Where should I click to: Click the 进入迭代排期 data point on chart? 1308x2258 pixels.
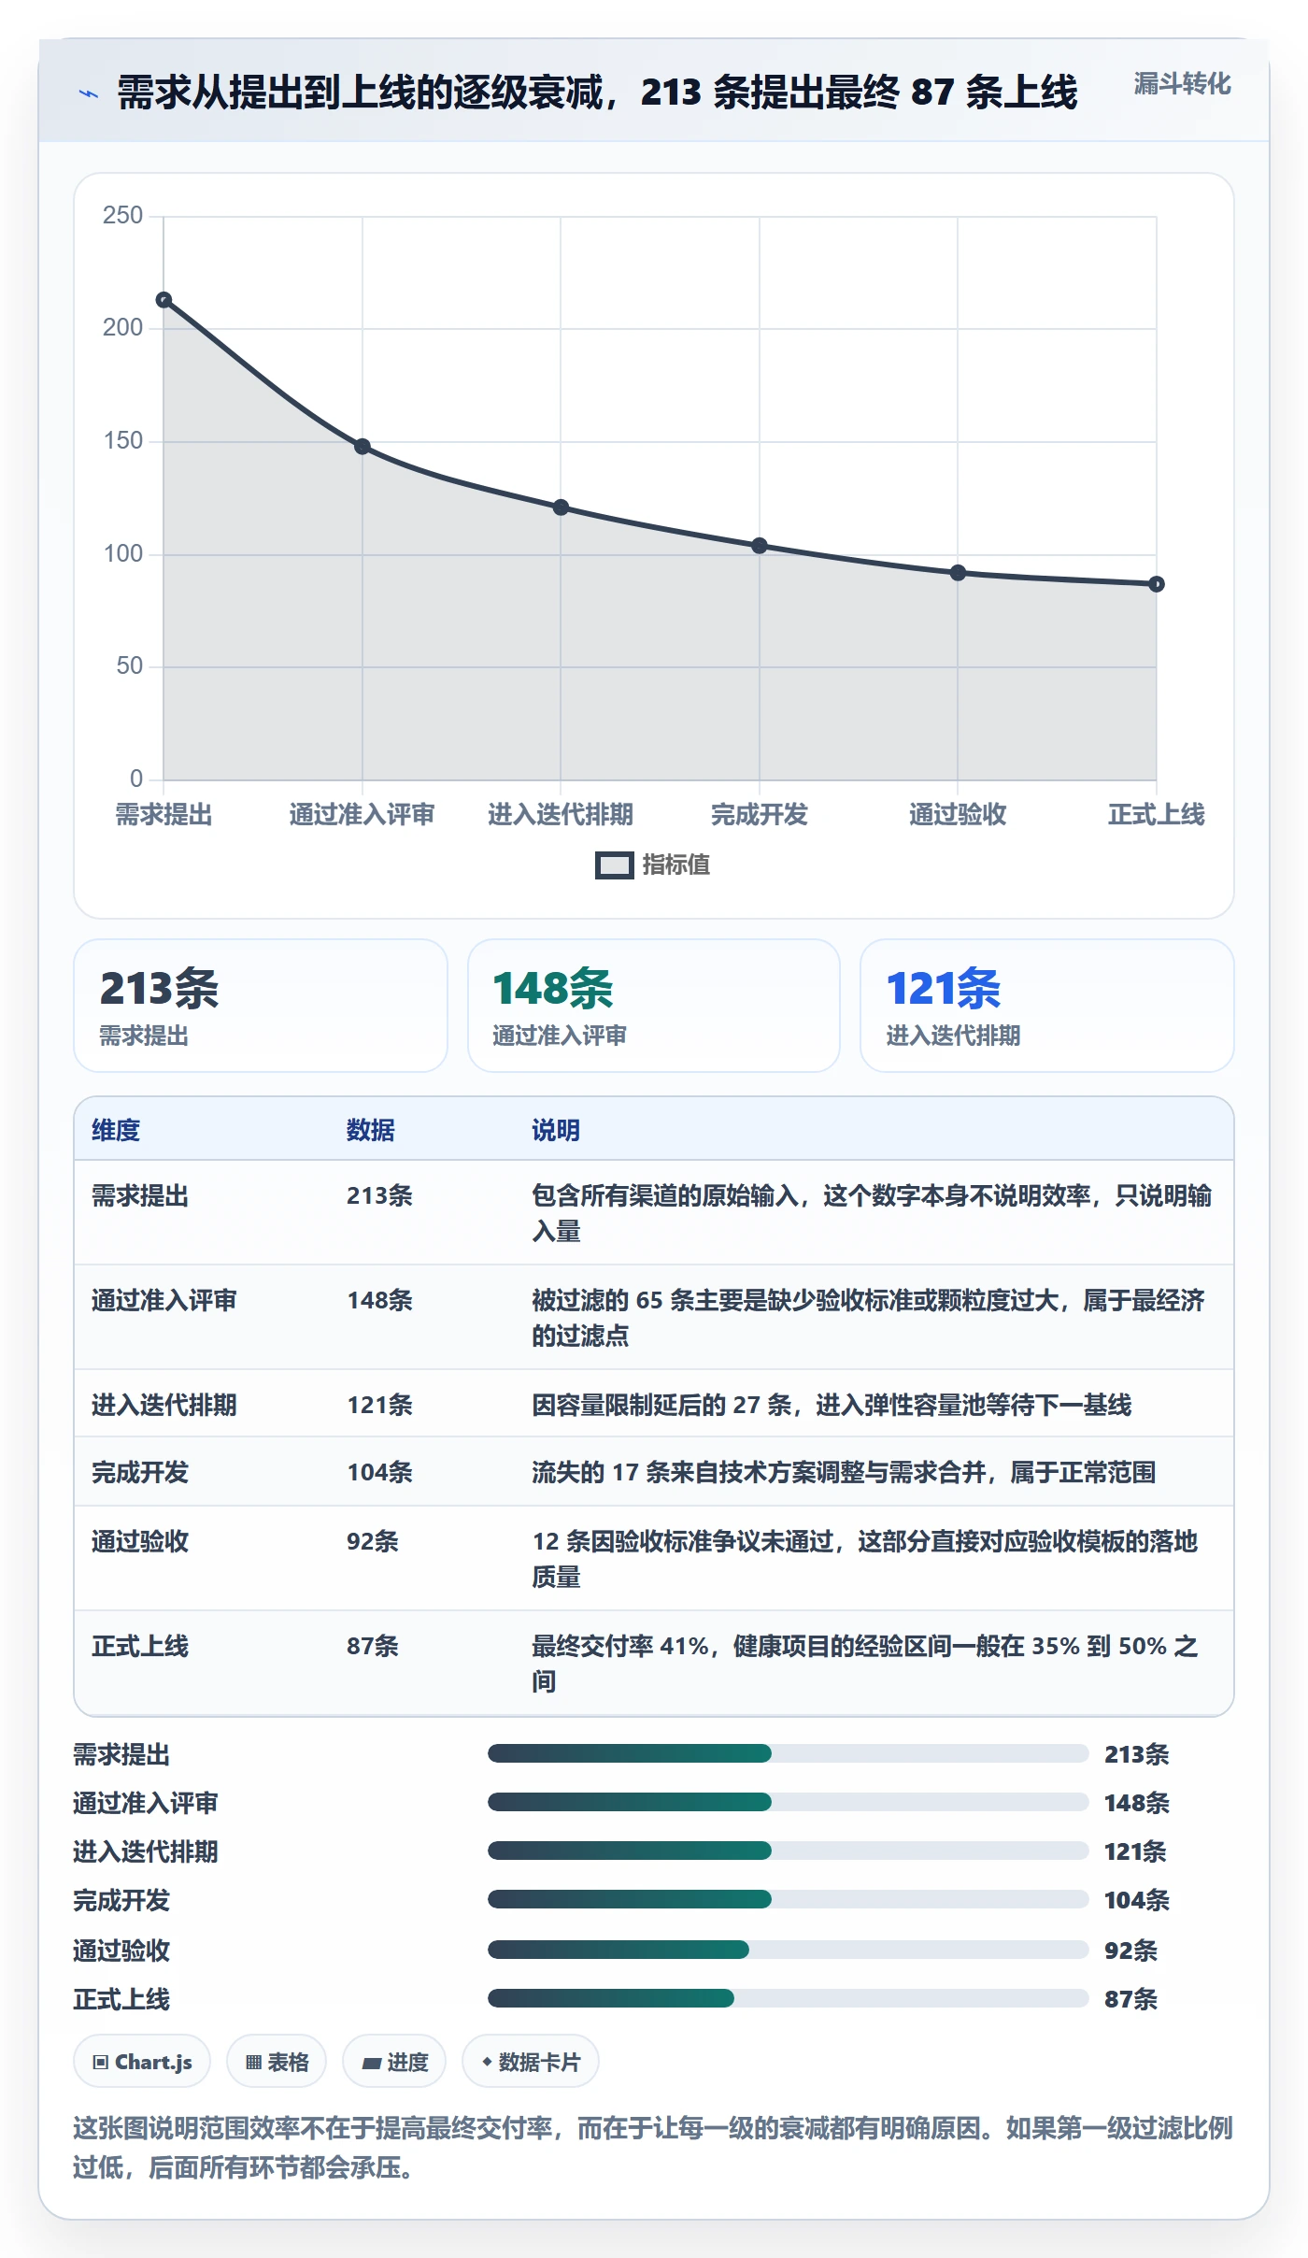(561, 507)
